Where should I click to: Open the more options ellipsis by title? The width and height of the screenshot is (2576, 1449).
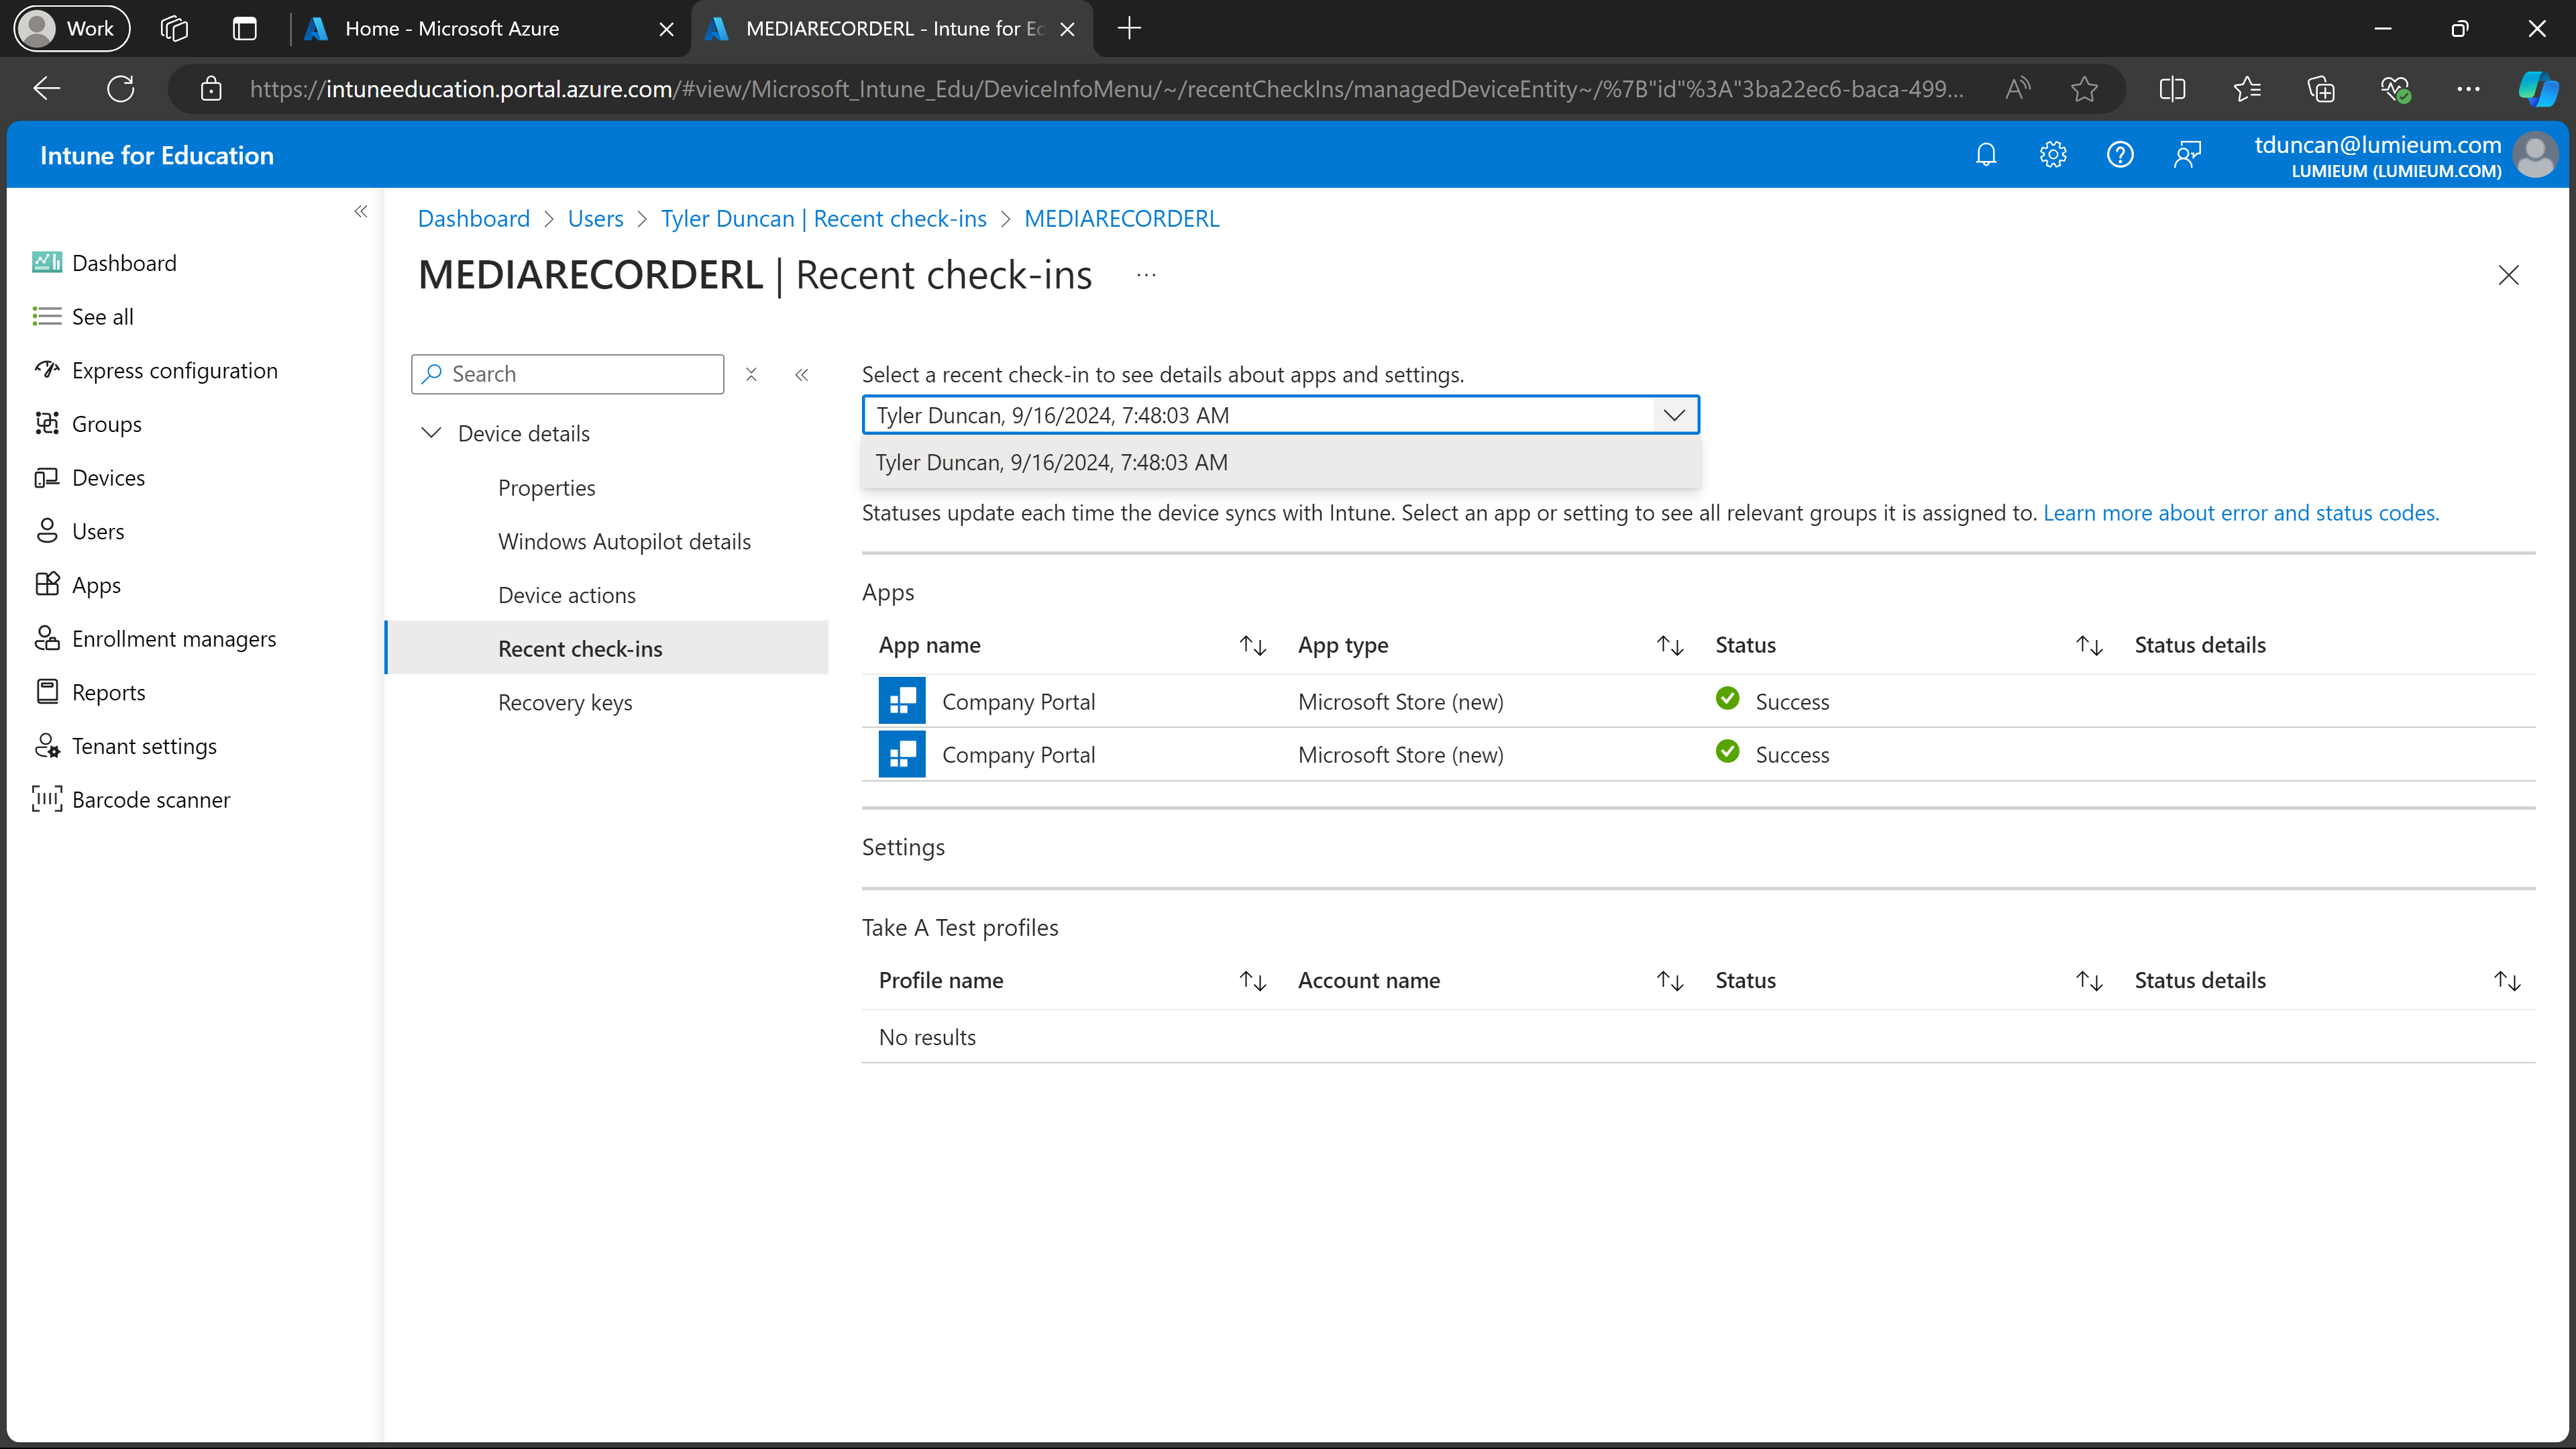pyautogui.click(x=1146, y=275)
